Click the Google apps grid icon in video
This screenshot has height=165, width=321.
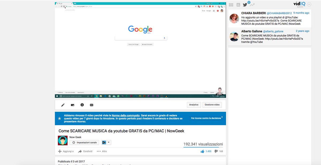(x=214, y=11)
